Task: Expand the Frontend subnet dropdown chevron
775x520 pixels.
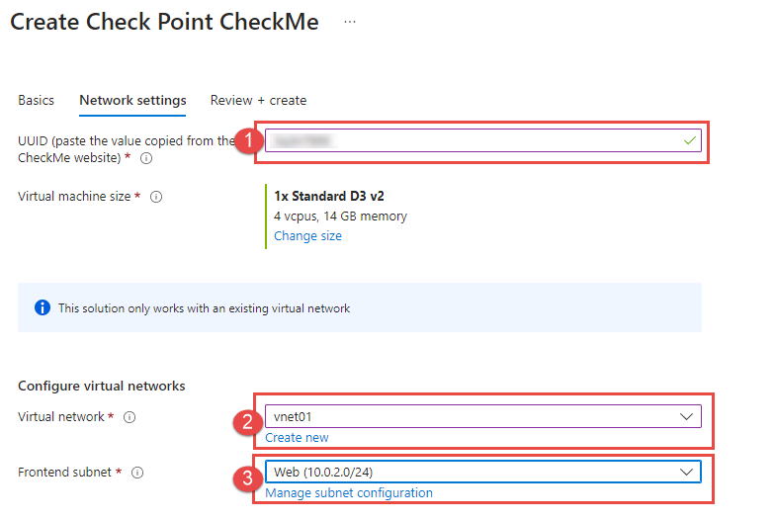Action: click(686, 473)
